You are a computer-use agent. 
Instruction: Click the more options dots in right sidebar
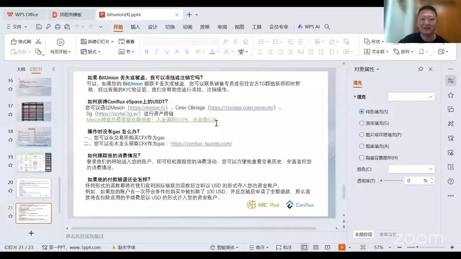click(x=451, y=196)
